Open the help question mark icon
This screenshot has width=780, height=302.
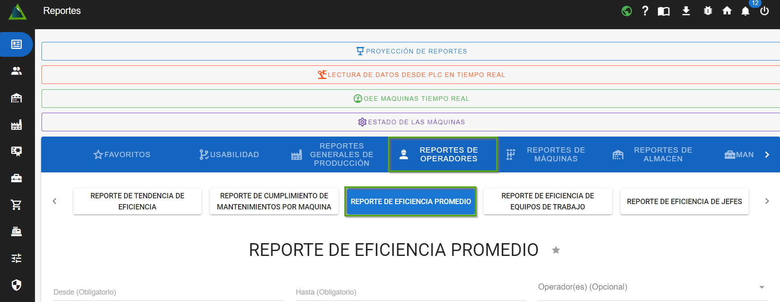point(645,11)
